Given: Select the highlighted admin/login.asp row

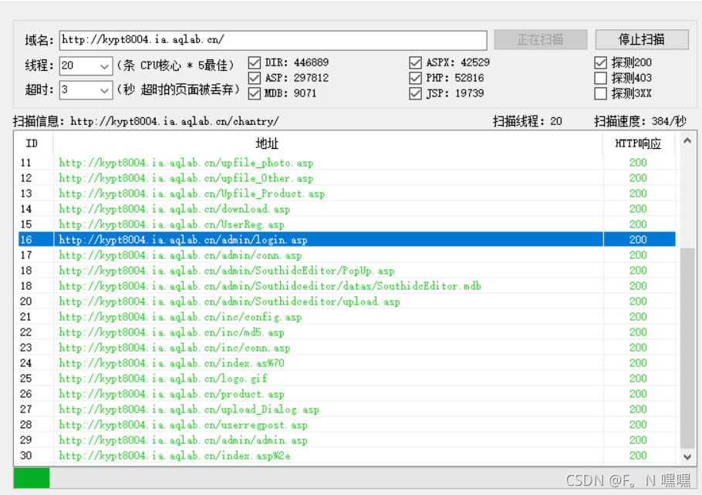Looking at the screenshot, I should pos(346,240).
